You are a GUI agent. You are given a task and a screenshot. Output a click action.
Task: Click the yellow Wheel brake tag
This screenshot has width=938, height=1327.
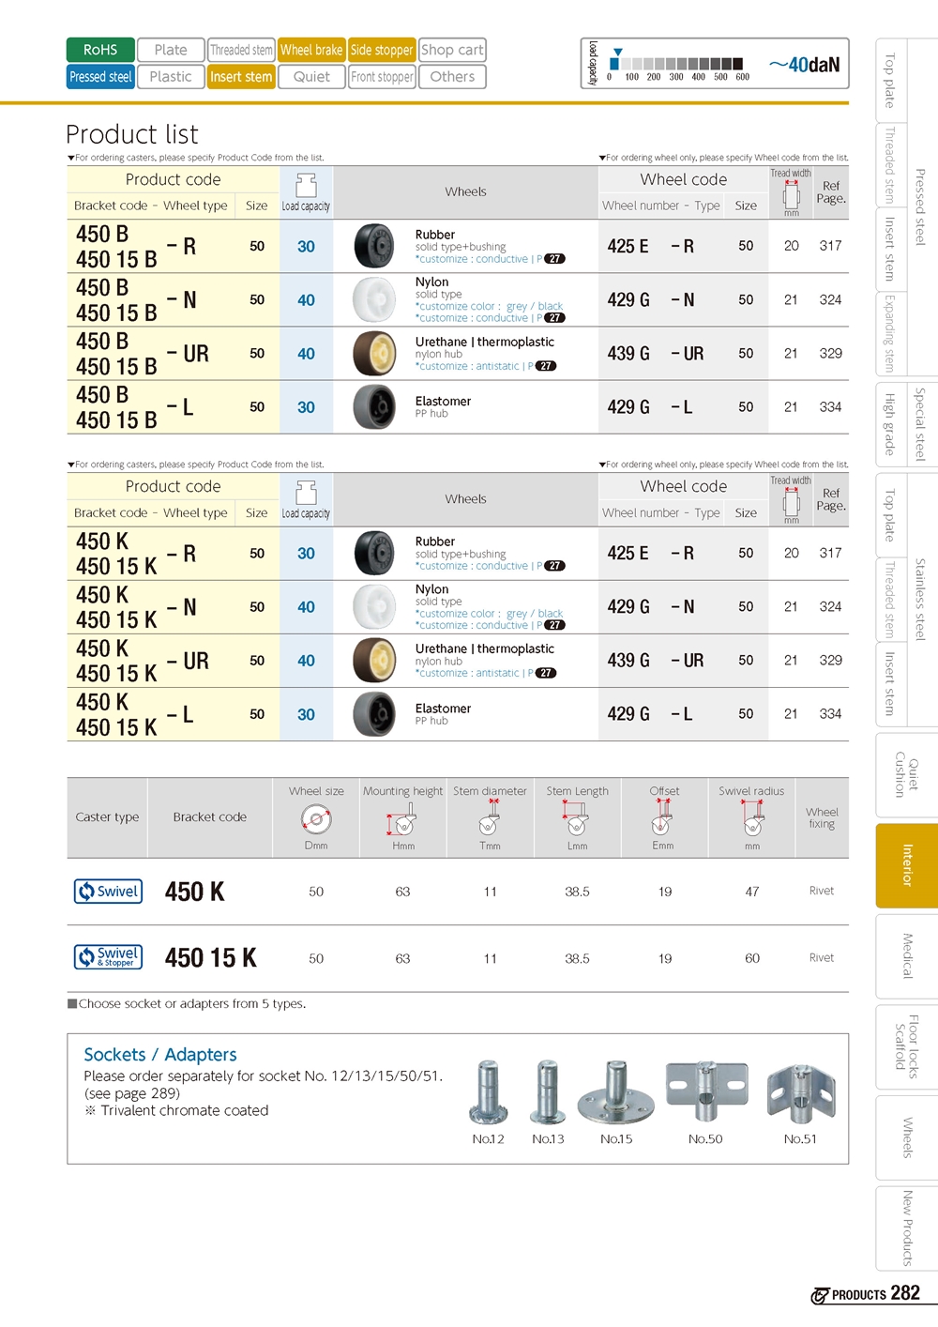point(311,50)
